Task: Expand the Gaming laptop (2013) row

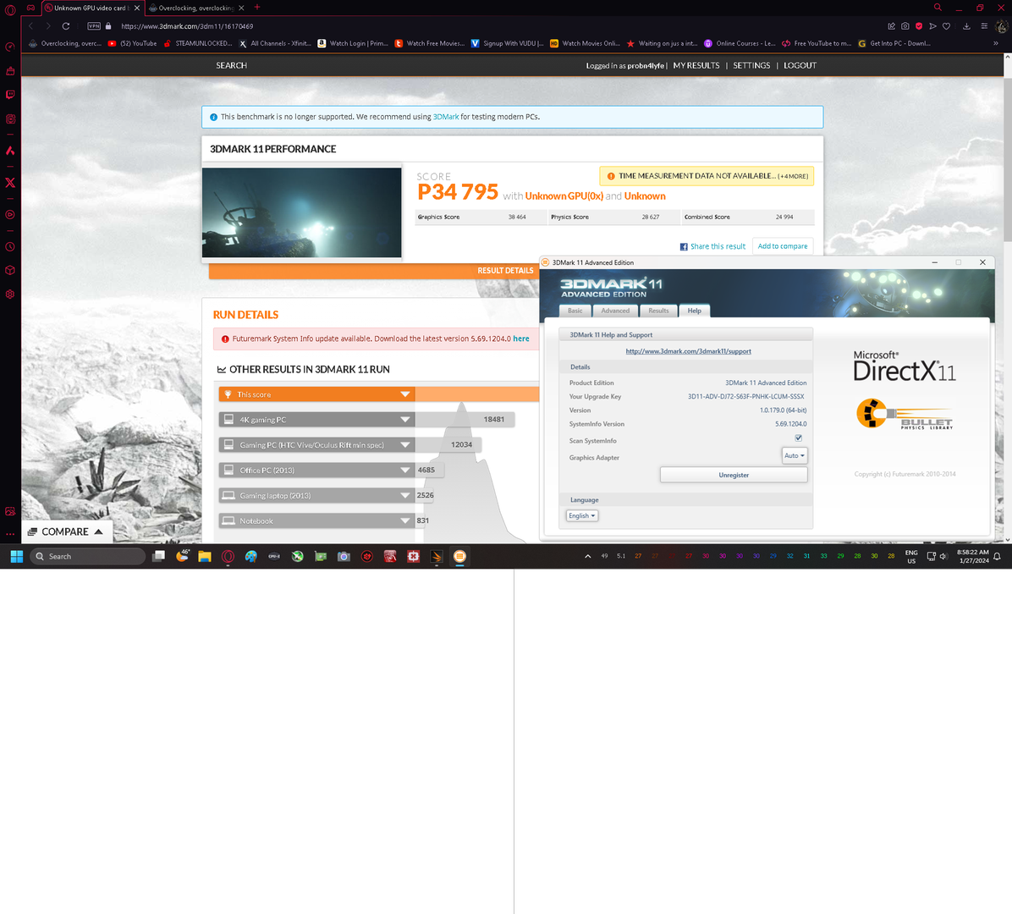Action: (x=316, y=495)
